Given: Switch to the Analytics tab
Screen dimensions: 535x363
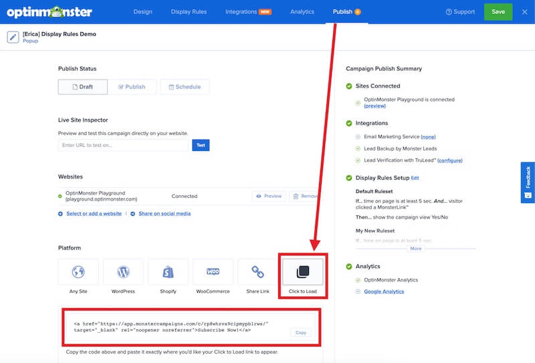Looking at the screenshot, I should 302,12.
